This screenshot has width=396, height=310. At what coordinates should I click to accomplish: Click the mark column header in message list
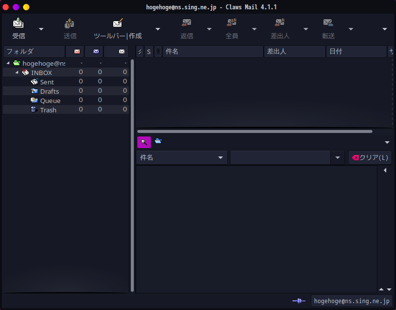pyautogui.click(x=140, y=52)
